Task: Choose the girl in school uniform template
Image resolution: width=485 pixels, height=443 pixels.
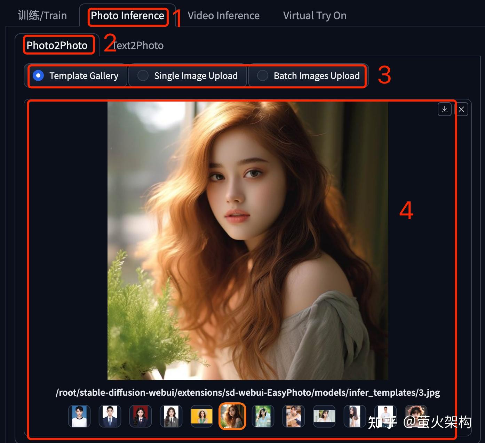Action: coord(171,416)
